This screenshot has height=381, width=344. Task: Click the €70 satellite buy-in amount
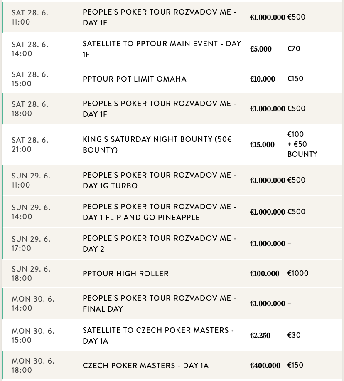coord(294,49)
